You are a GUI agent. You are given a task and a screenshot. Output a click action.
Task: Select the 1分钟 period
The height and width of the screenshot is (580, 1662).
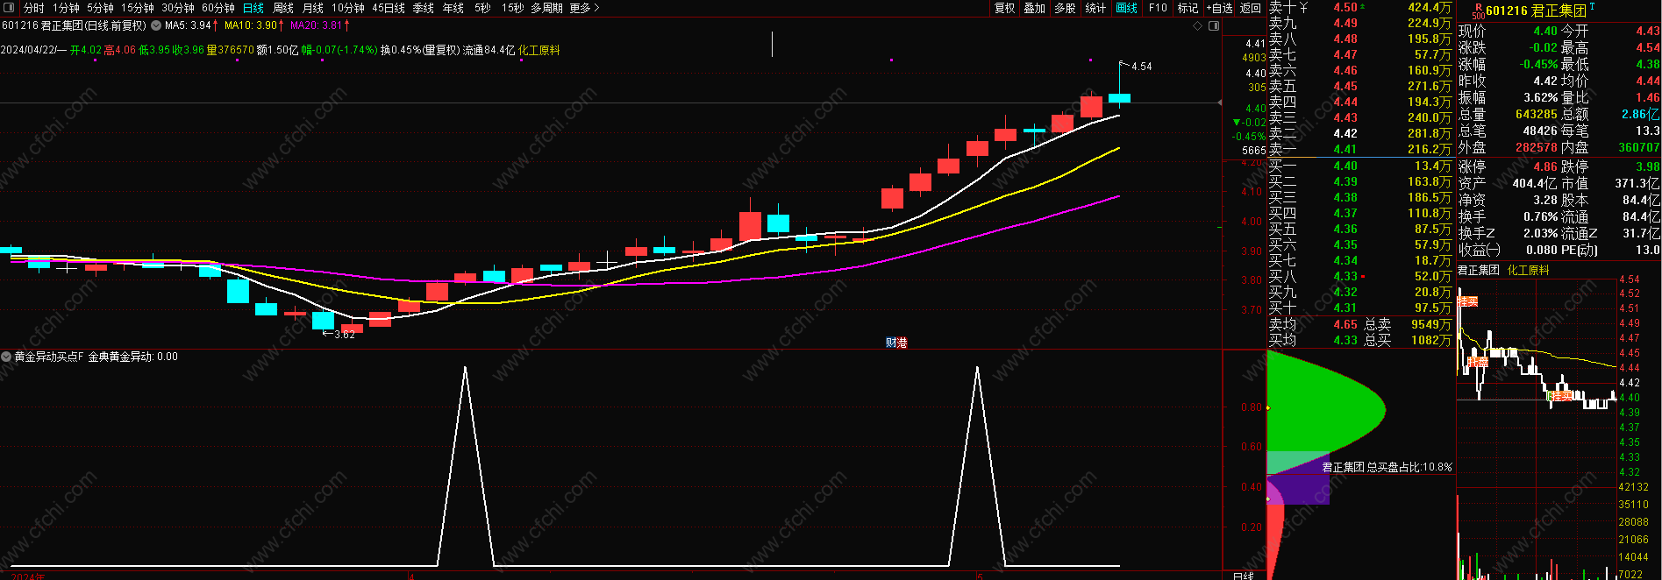click(66, 8)
